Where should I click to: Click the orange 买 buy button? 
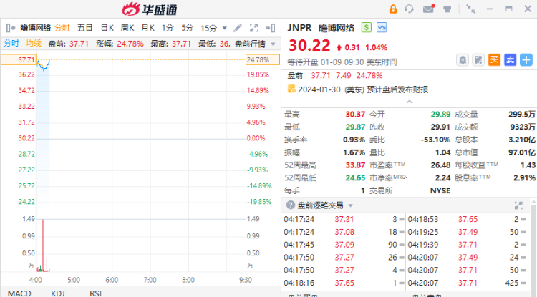pos(494,59)
